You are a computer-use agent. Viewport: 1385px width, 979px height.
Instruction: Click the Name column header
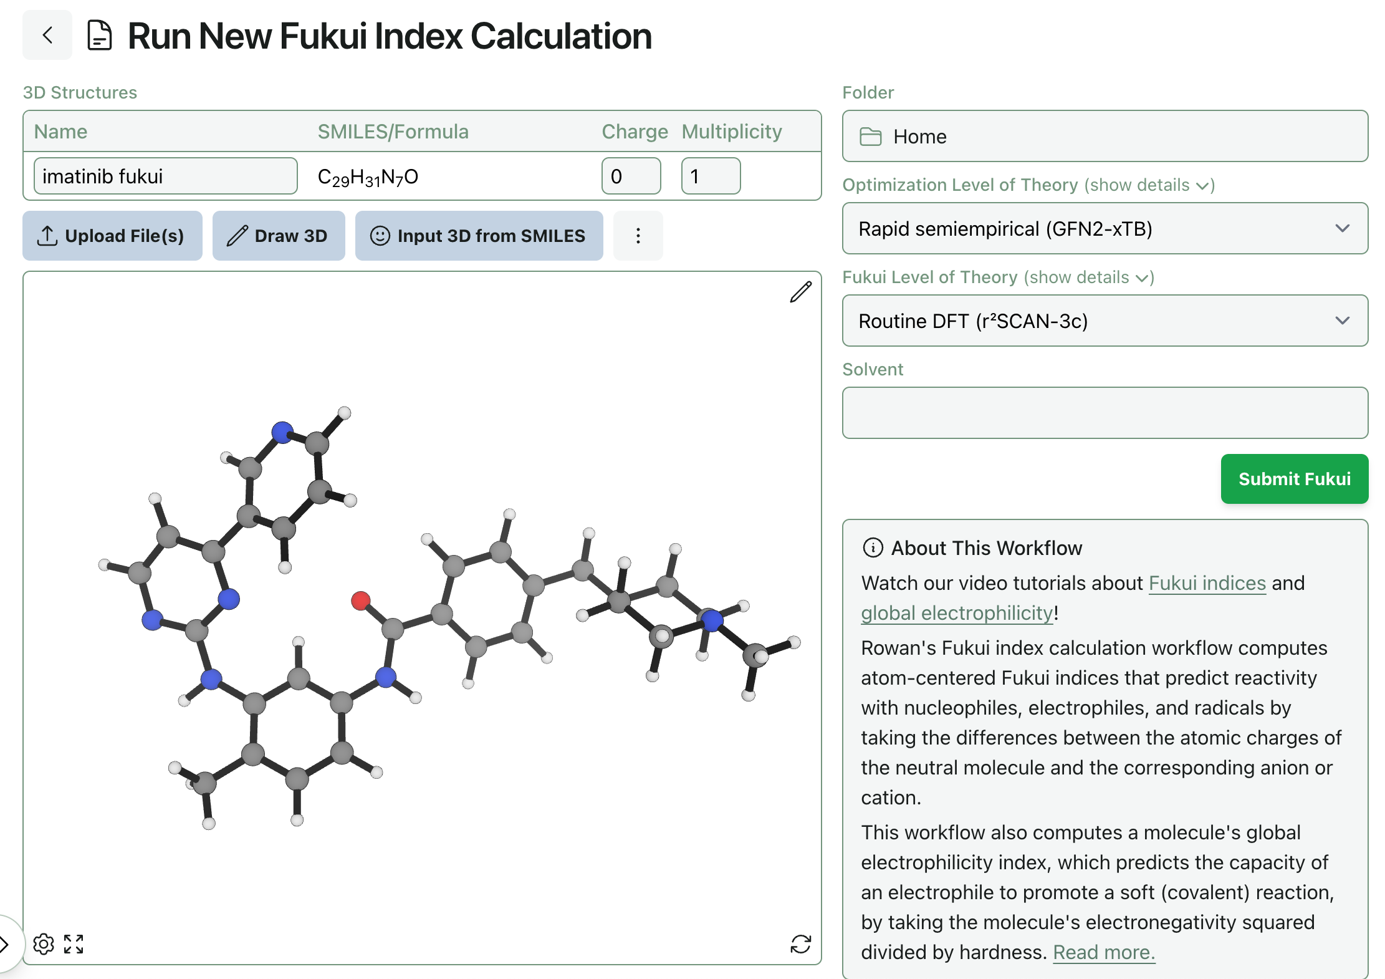click(x=60, y=132)
